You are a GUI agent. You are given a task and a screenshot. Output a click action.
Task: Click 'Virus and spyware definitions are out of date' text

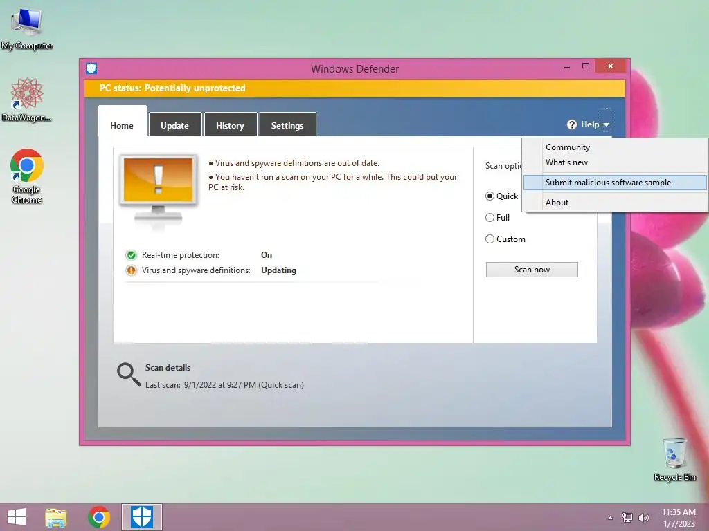[x=297, y=163]
